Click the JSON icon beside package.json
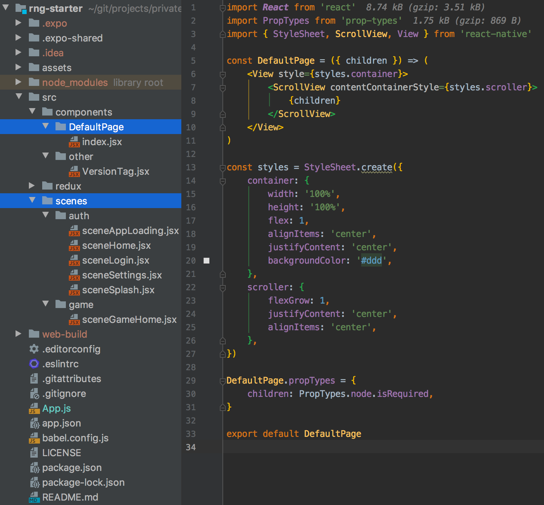 click(x=34, y=467)
